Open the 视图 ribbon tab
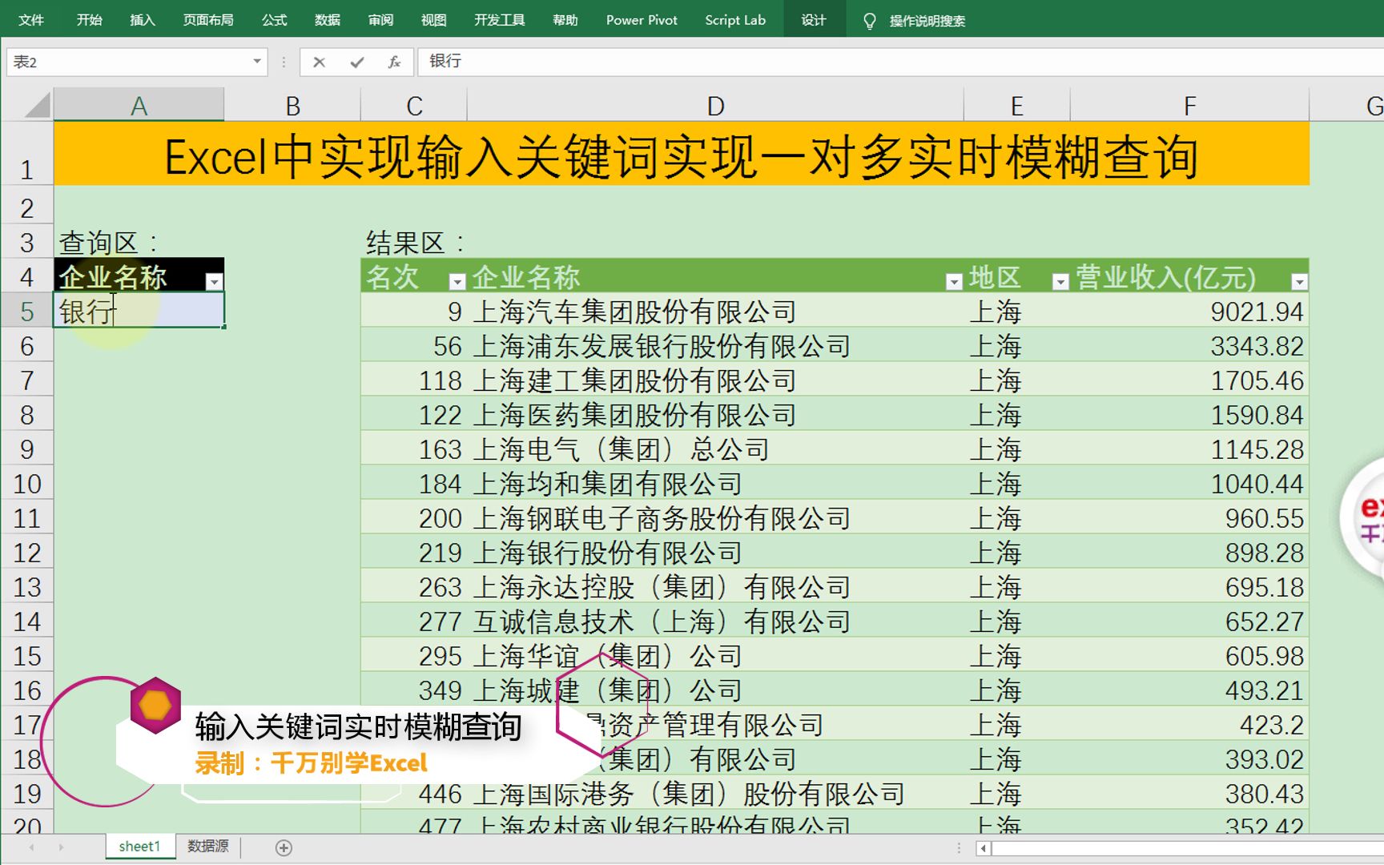The image size is (1384, 865). tap(433, 20)
